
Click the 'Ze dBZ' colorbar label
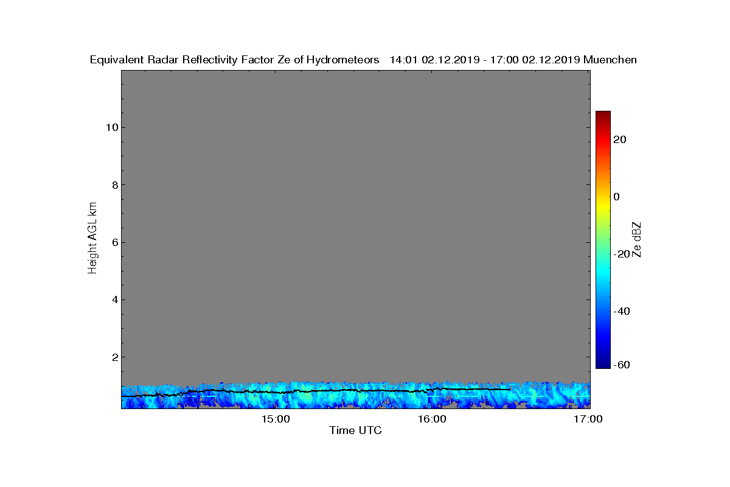point(637,240)
